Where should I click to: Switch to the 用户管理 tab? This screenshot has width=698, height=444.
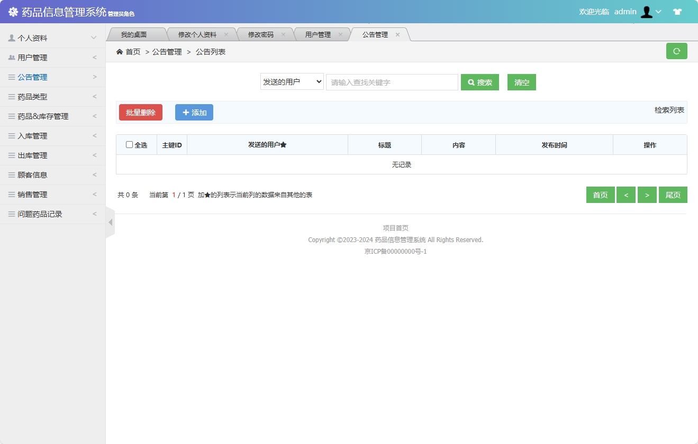(x=318, y=34)
